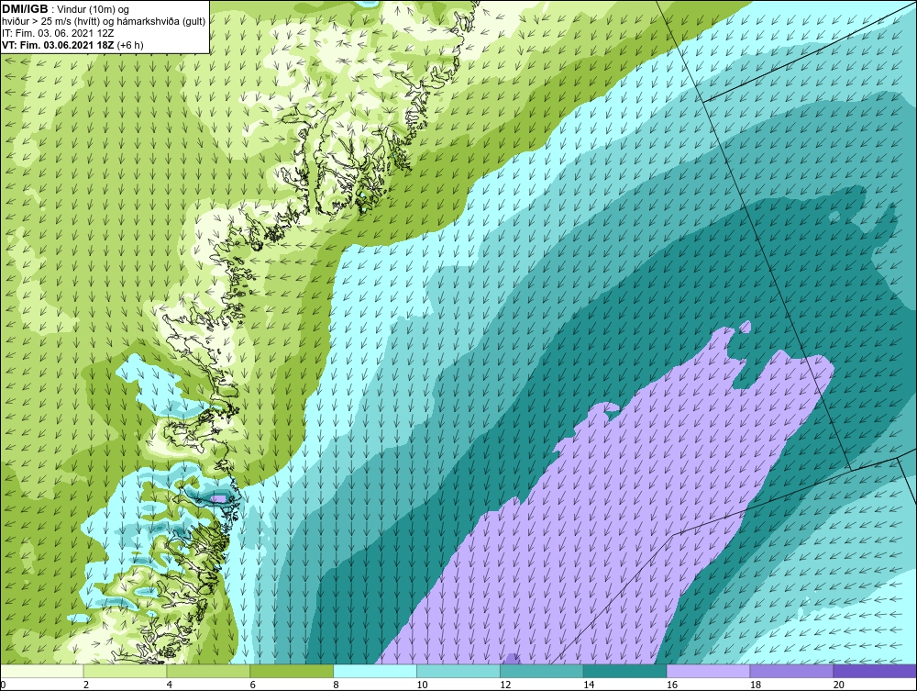This screenshot has height=691, width=917.
Task: Click the 16–18 m/s legend color swatch
Action: click(x=708, y=671)
